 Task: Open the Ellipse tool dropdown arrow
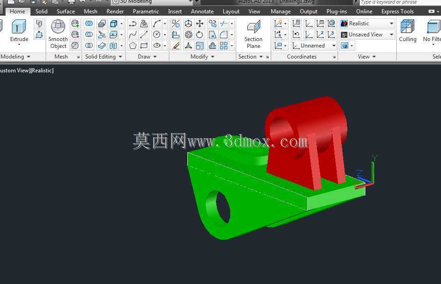point(165,46)
